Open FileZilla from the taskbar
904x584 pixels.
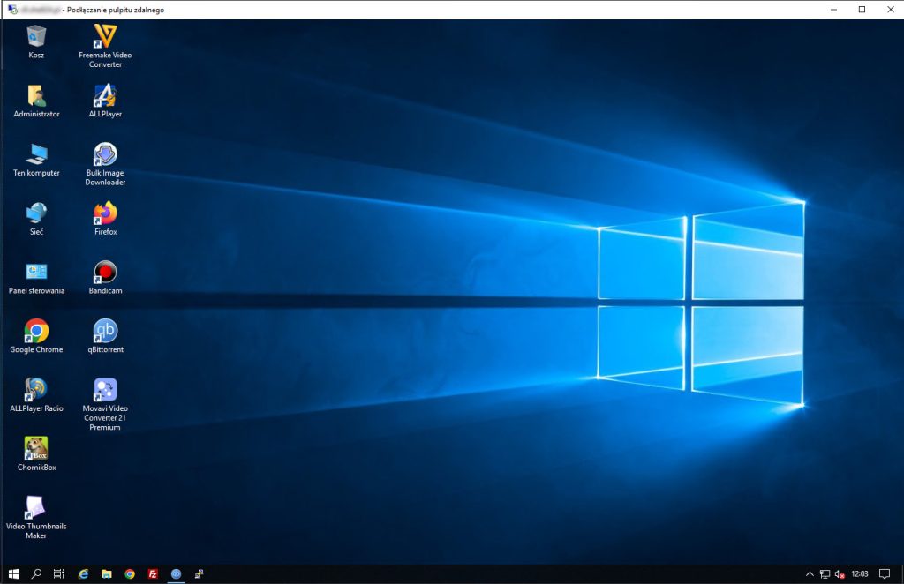153,573
